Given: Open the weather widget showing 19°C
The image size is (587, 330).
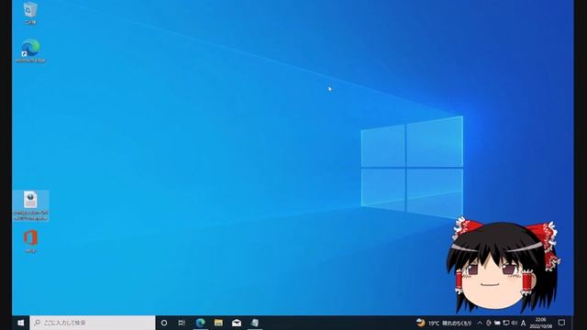Looking at the screenshot, I should pyautogui.click(x=444, y=323).
